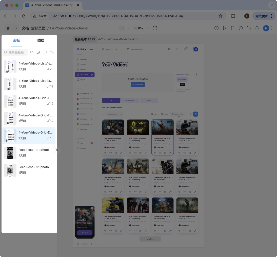Open the notifications bell icon
This screenshot has width=277, height=257.
(x=257, y=28)
